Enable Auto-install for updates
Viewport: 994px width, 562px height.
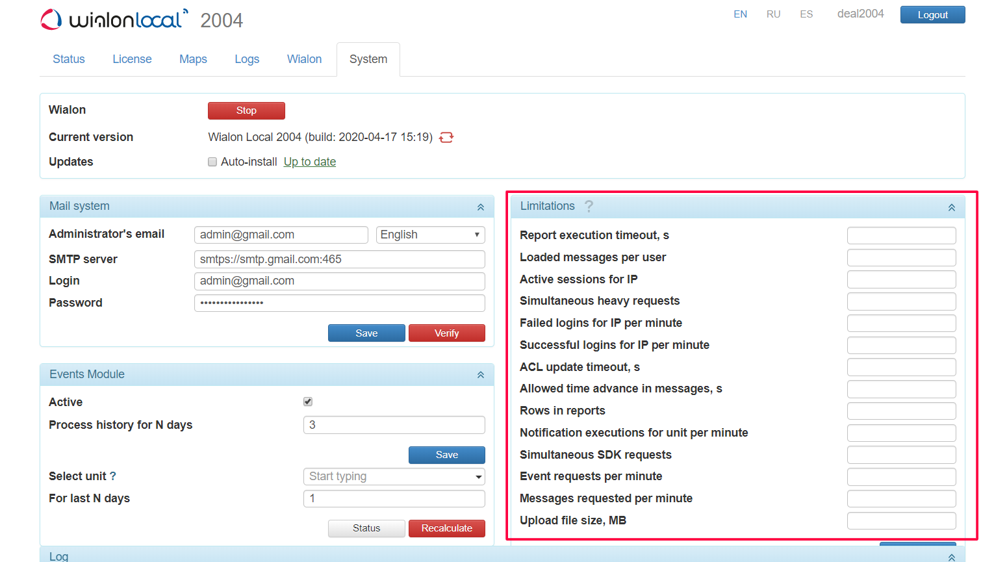click(212, 161)
